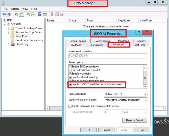Click server options list scroll up arrow
This screenshot has height=136, width=169.
(x=145, y=67)
